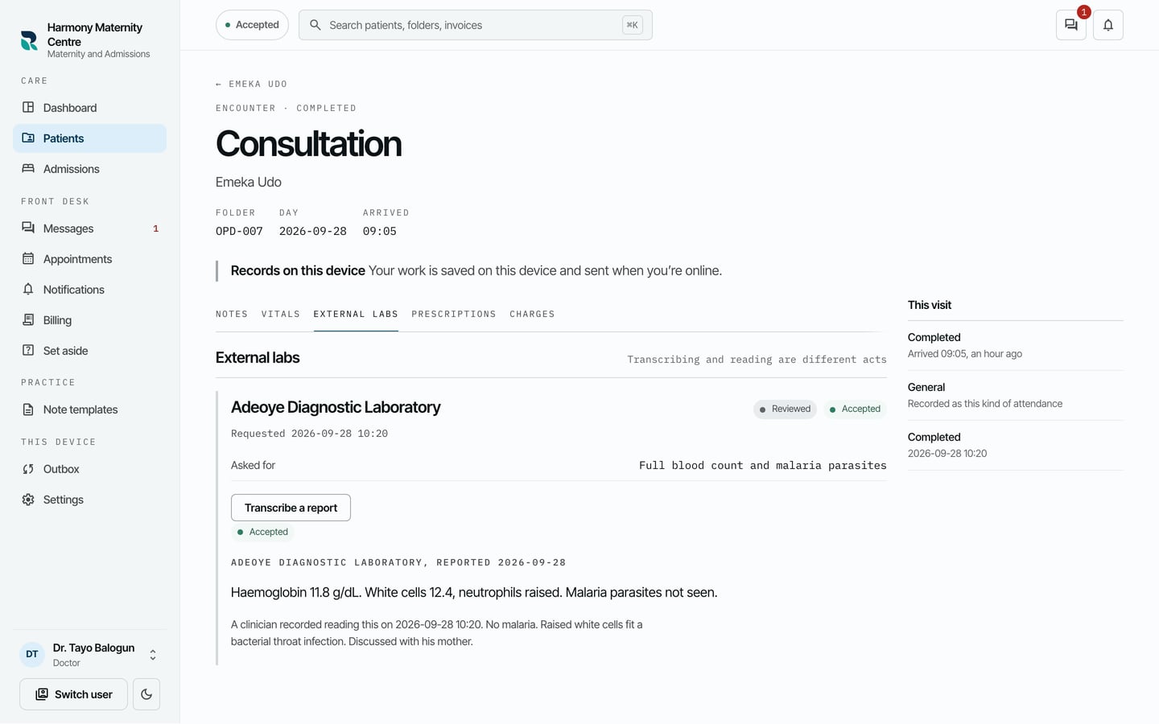Click the folder number OPD-007
Screen dimensions: 1159x724
(239, 231)
